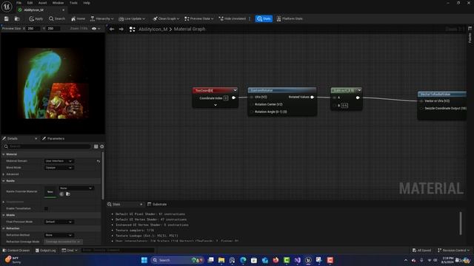Image resolution: width=474 pixels, height=266 pixels.
Task: Click the Unreal Engine logo icon
Action: click(7, 7)
